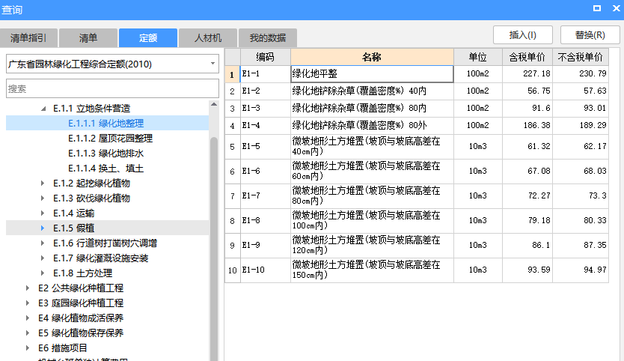Select 微坡地形土方堆置 60cm内 row
This screenshot has width=624, height=361.
(x=417, y=172)
